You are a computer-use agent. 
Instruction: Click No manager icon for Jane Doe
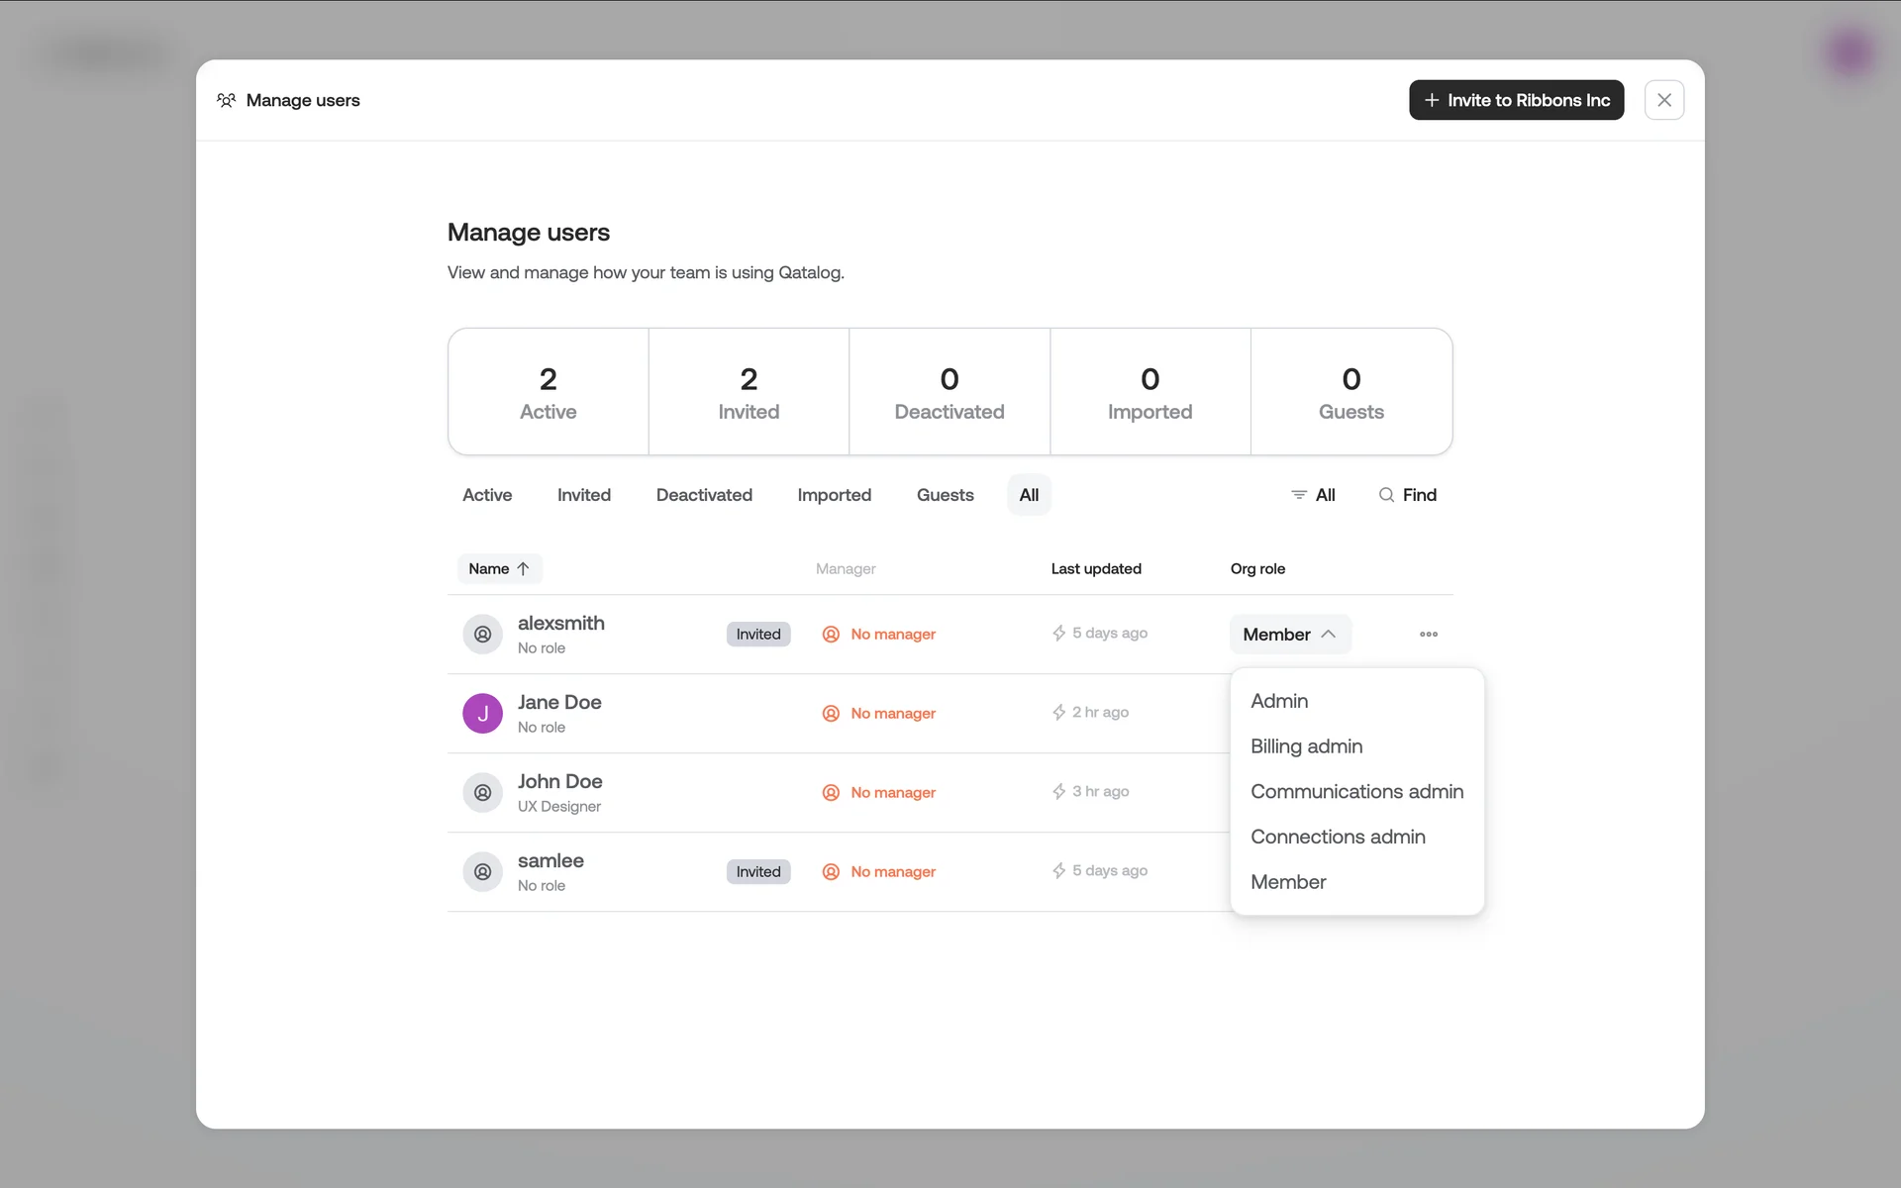(831, 713)
